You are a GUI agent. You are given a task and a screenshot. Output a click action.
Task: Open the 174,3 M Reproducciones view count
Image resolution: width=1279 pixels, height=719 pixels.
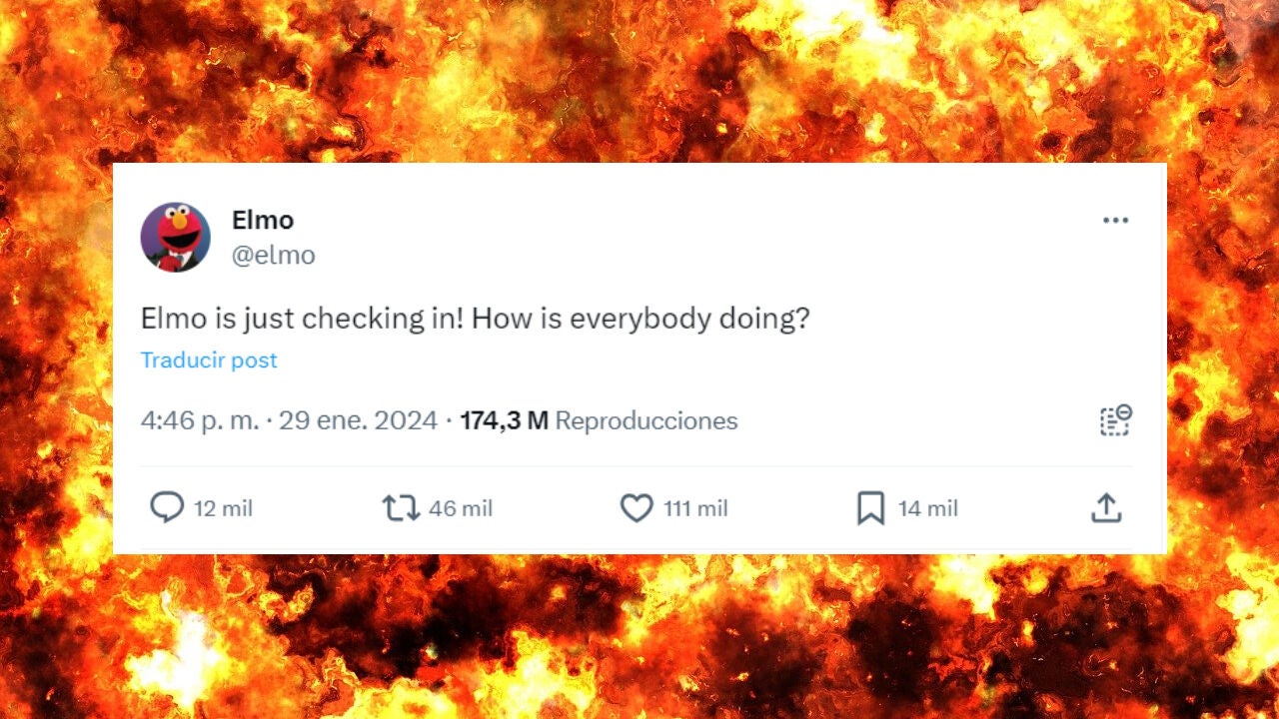coord(599,421)
